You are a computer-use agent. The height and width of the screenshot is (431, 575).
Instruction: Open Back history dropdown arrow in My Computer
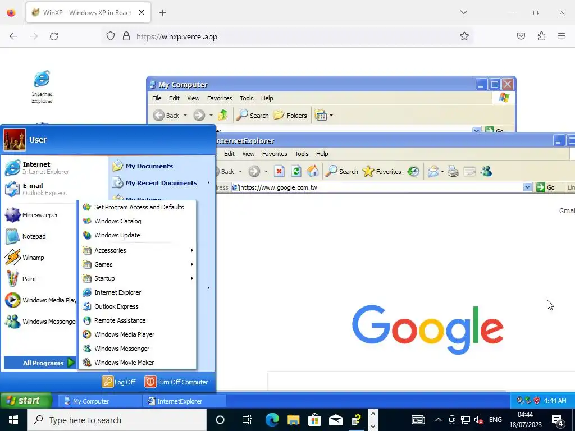[x=185, y=116]
